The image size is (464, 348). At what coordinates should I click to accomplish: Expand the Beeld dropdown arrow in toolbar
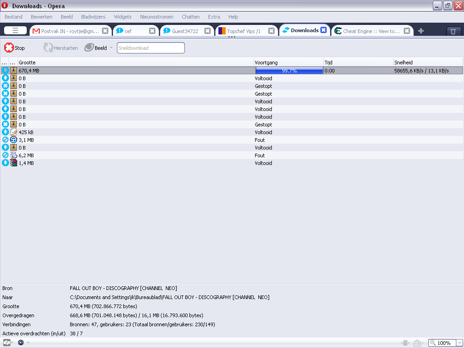point(111,48)
